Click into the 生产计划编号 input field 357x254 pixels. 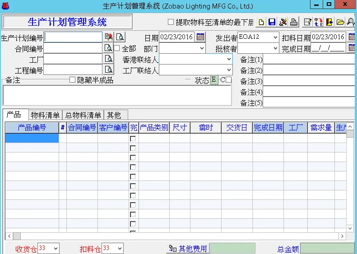coord(73,37)
